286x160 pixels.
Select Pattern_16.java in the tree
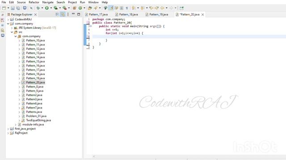point(35,66)
